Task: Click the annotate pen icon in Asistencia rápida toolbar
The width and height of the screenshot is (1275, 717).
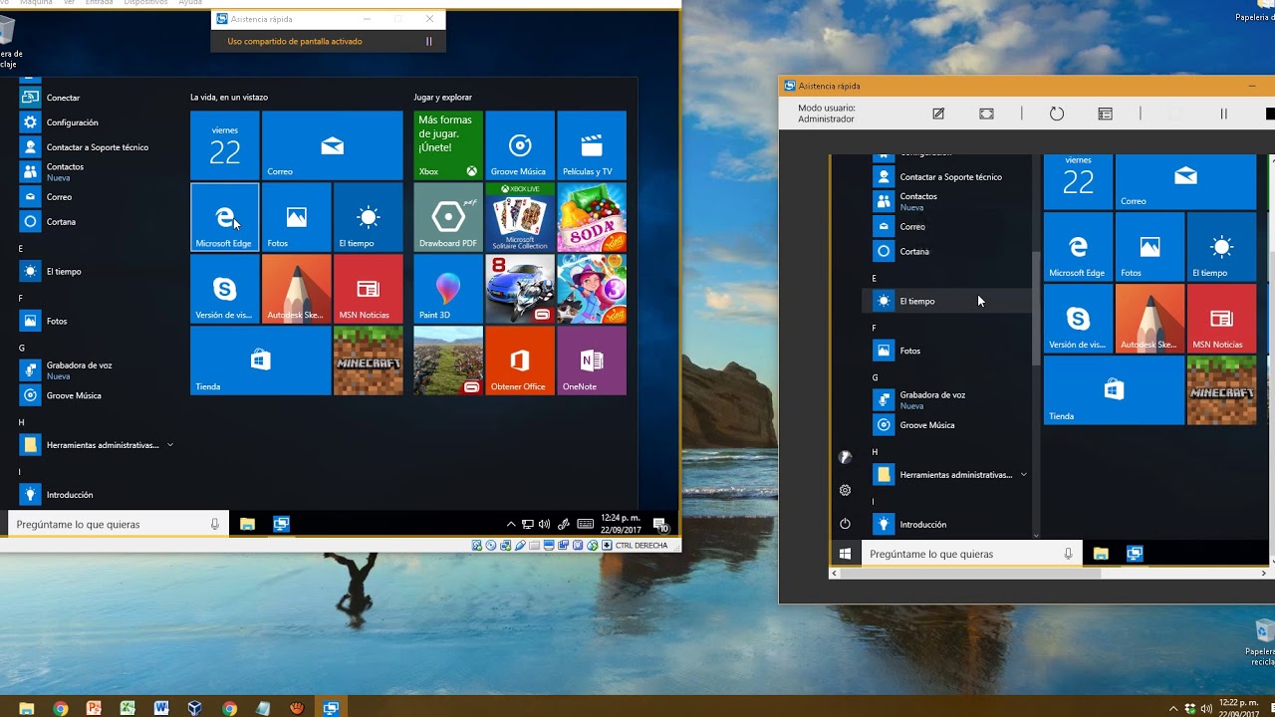Action: [x=938, y=114]
